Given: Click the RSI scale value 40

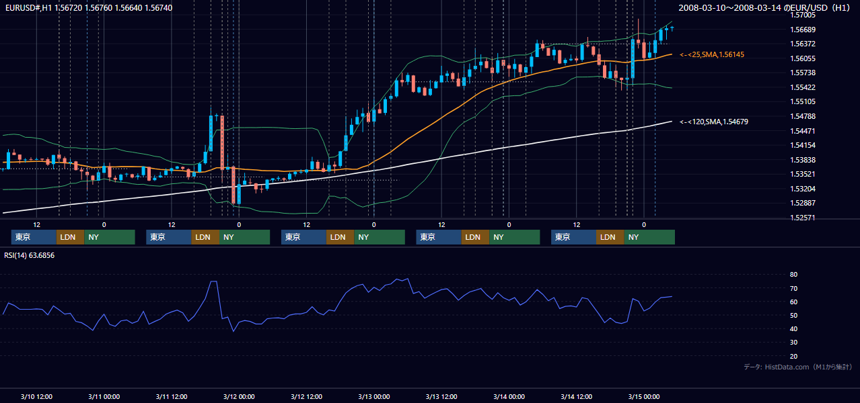Looking at the screenshot, I should click(793, 328).
